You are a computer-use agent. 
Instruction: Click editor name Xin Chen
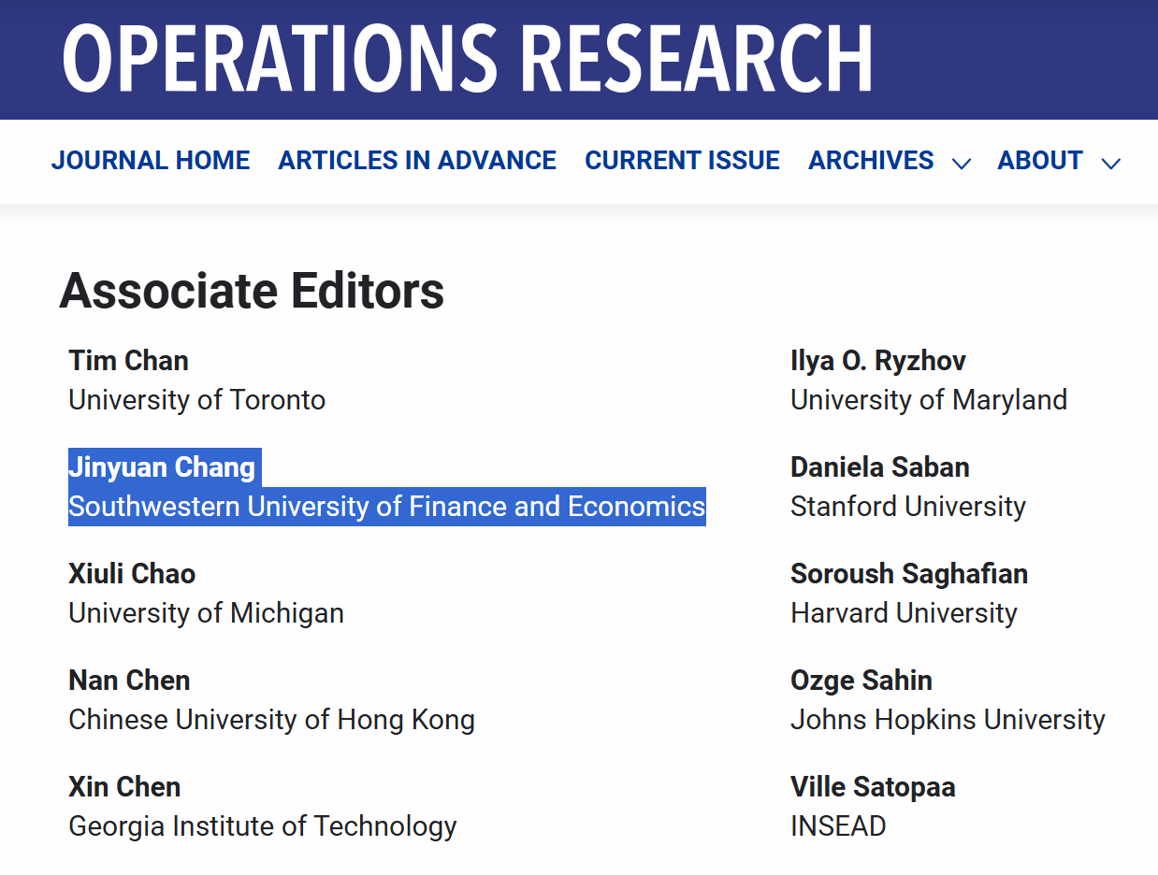tap(124, 787)
